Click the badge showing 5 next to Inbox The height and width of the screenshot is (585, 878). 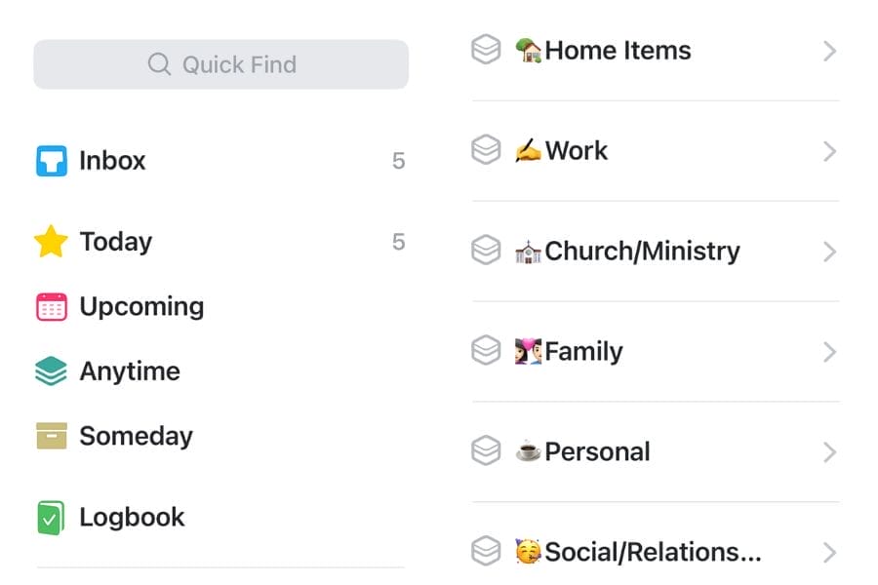[x=399, y=161]
